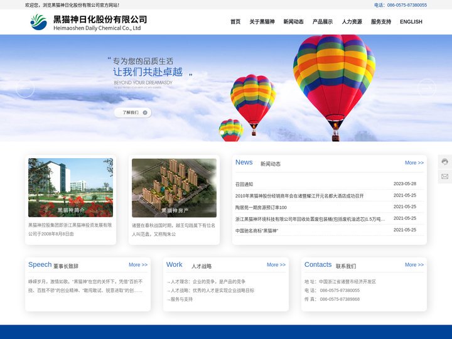
Task: Open 产品展示 navigation item
Action: (x=322, y=21)
